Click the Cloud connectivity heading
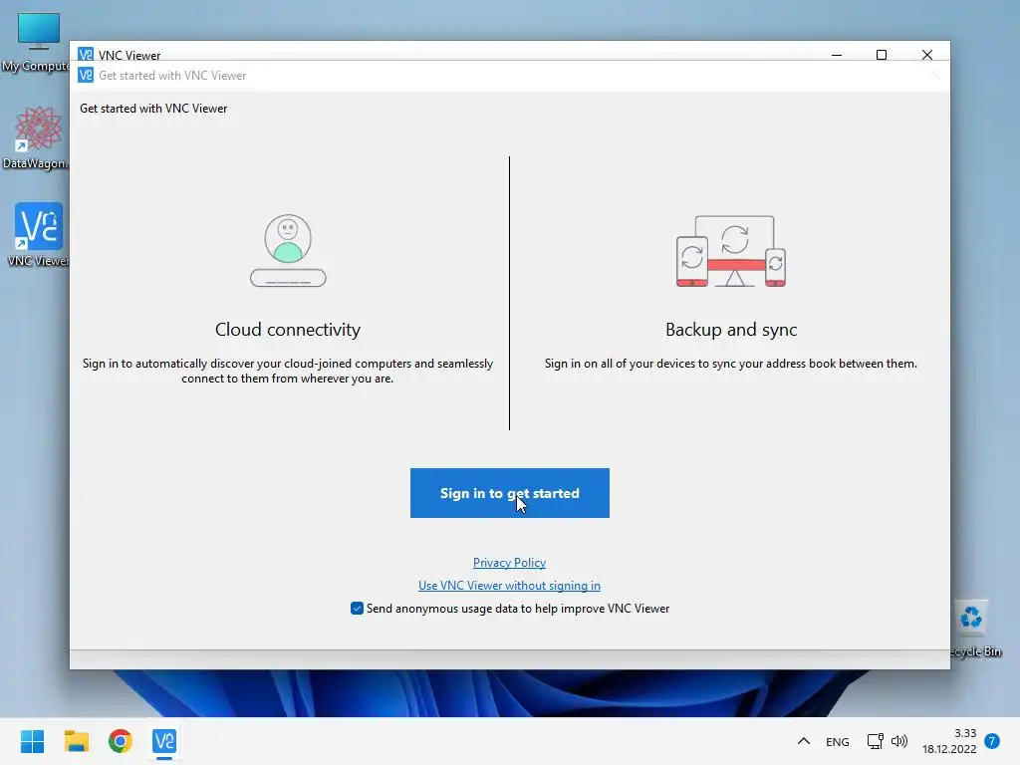Image resolution: width=1020 pixels, height=765 pixels. tap(288, 330)
